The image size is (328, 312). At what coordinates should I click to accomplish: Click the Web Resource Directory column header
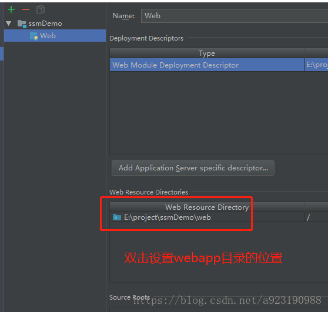click(x=207, y=207)
